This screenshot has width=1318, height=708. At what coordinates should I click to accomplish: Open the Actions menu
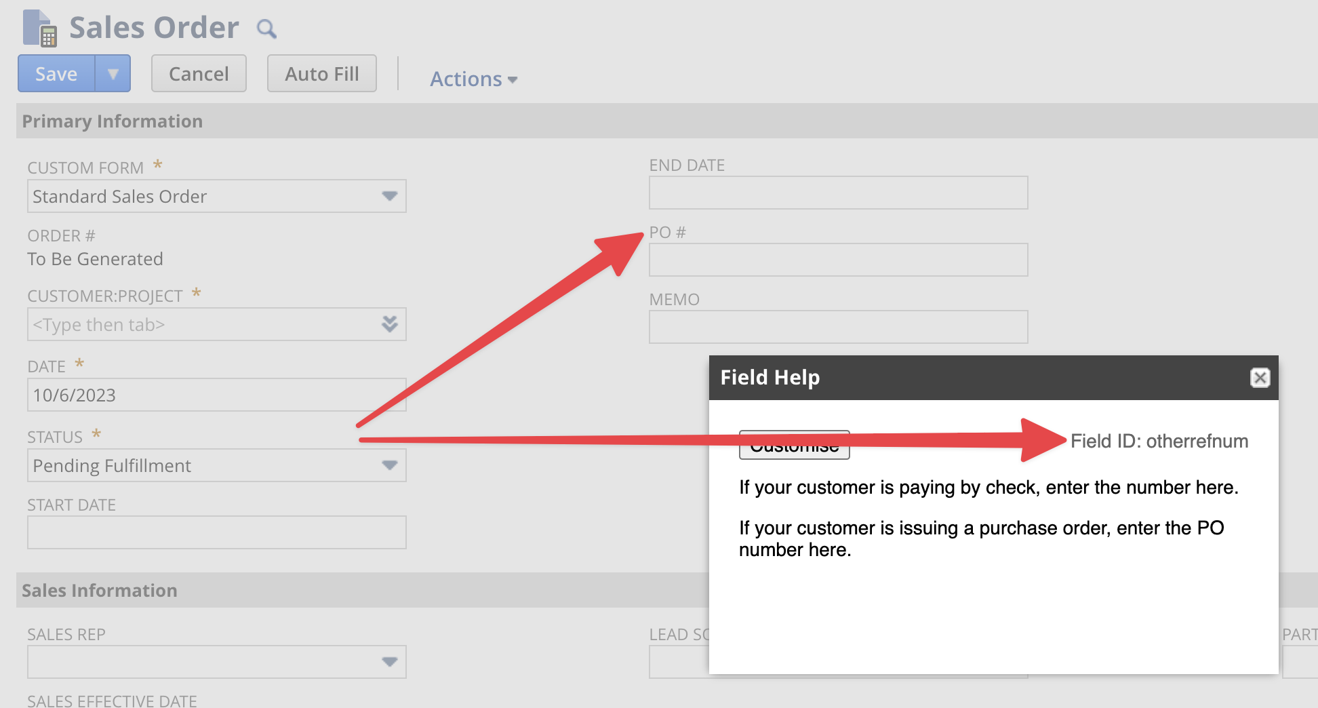click(x=473, y=79)
